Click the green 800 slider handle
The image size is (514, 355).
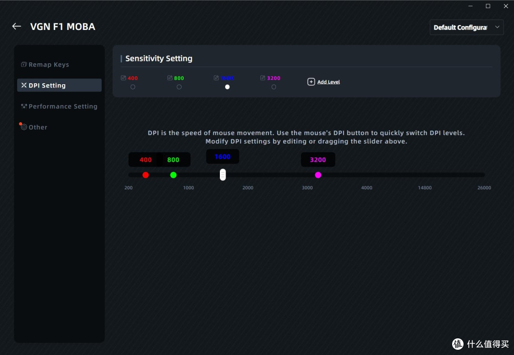173,175
